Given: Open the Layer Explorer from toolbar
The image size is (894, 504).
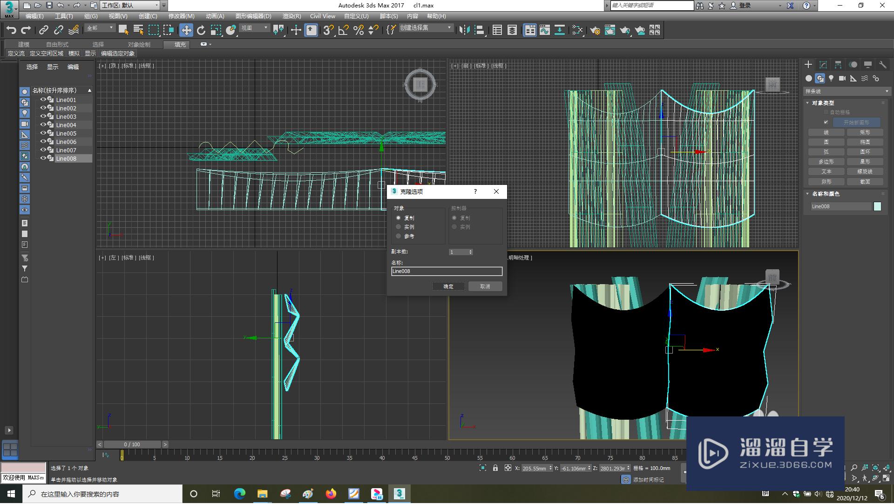Looking at the screenshot, I should click(512, 30).
